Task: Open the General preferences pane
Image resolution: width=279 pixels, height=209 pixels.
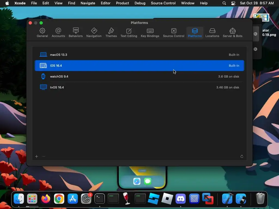Action: coord(42,33)
